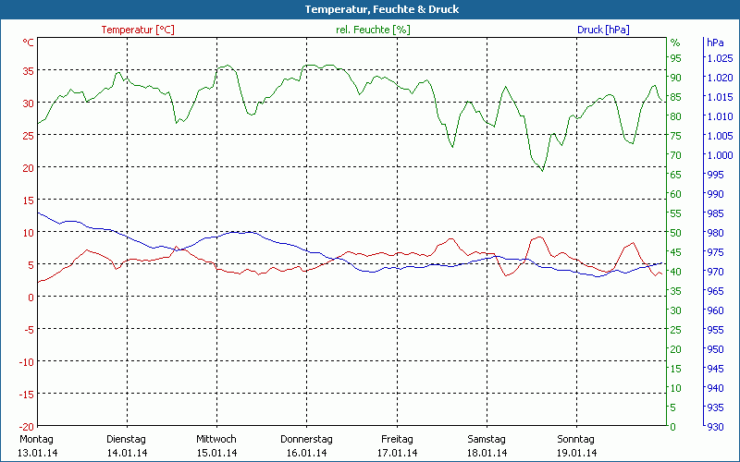
Task: Click the '%' unit label on the green axis
Action: click(x=675, y=43)
